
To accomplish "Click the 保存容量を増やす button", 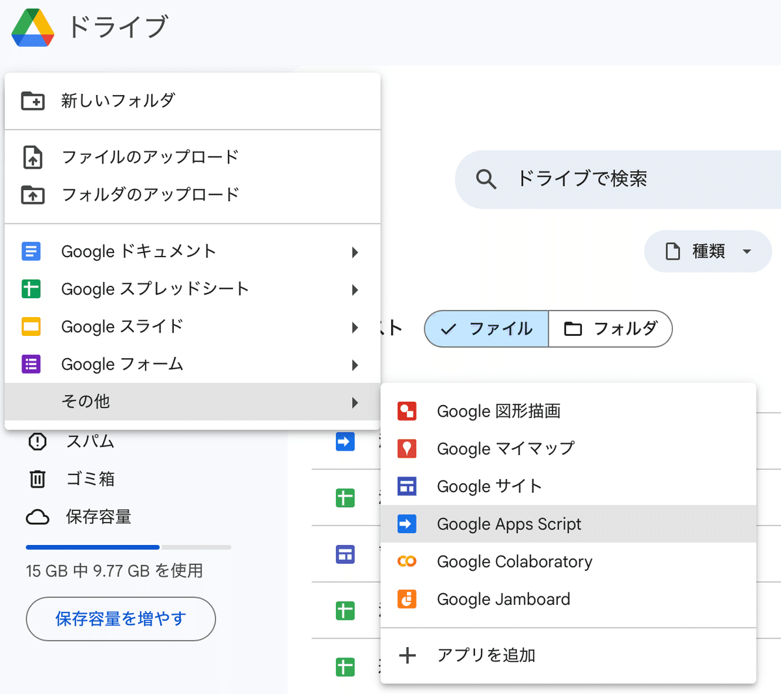I will tap(121, 619).
